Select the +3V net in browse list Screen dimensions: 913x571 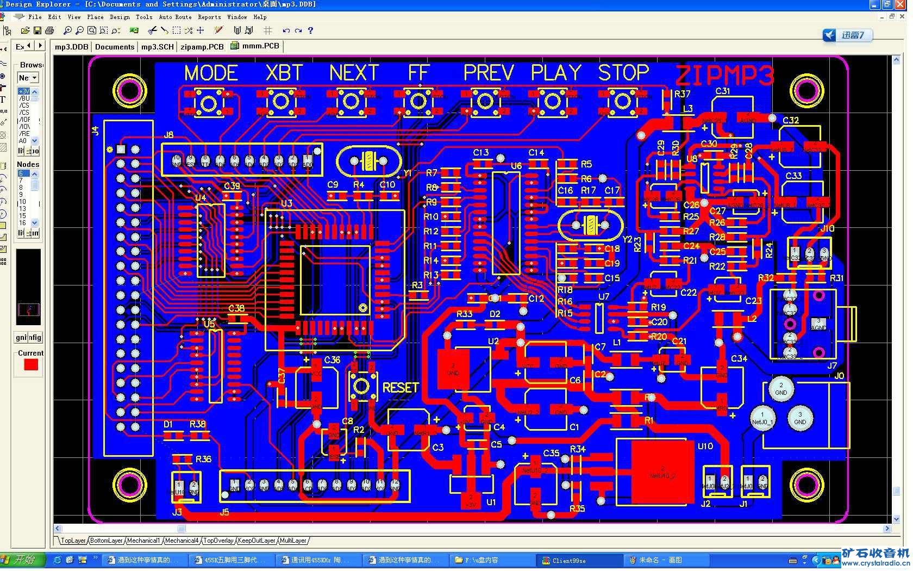(24, 91)
